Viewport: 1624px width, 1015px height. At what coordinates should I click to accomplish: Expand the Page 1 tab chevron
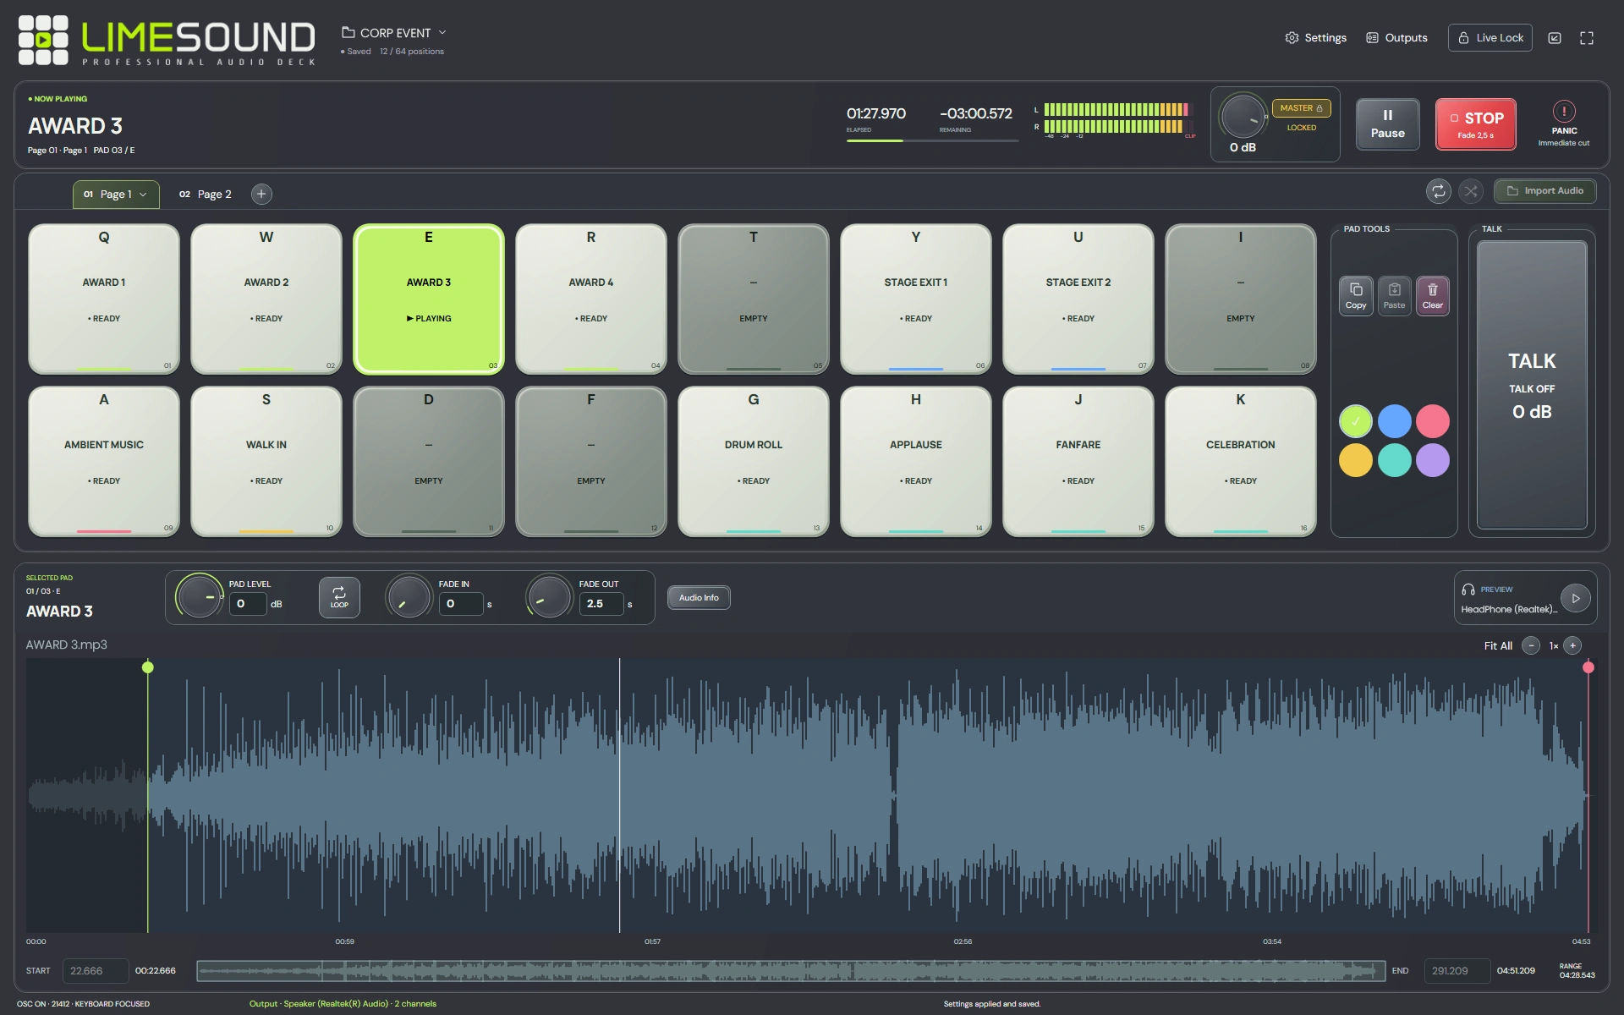pos(143,195)
